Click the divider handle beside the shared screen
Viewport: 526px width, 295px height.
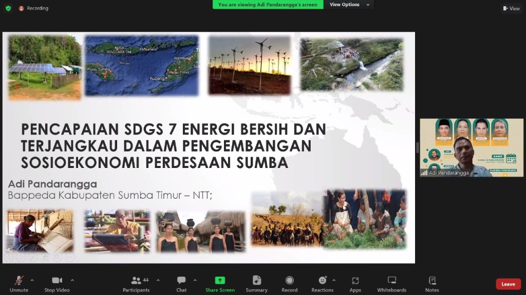tap(417, 147)
